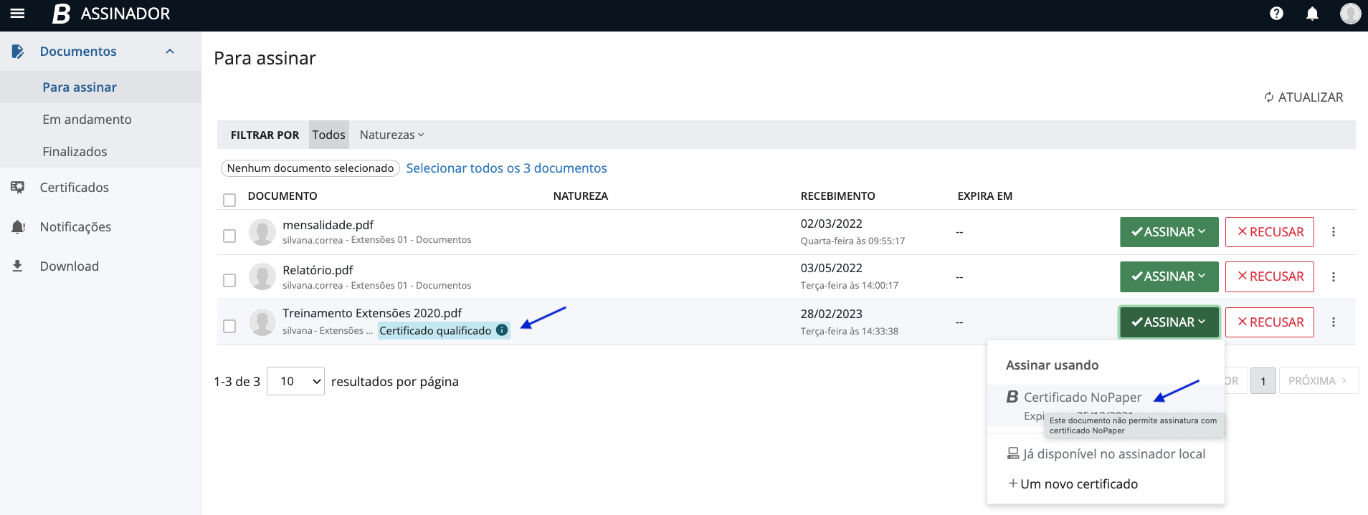This screenshot has width=1368, height=515.
Task: Open more options for Treinamento Extensões 2020.pdf
Action: tap(1334, 322)
